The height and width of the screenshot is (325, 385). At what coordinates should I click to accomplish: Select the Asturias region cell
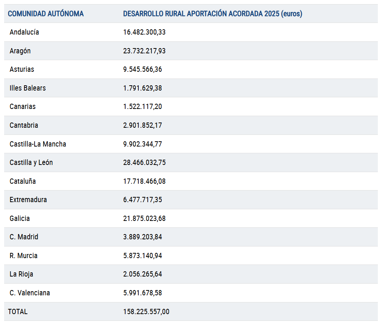click(x=22, y=70)
